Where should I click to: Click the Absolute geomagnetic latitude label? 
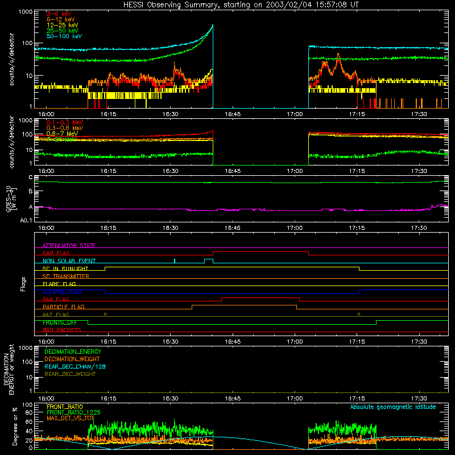click(393, 407)
